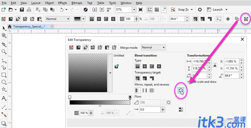The height and width of the screenshot is (128, 251).
Task: Click the Full-screen preview icon
Action: click(140, 10)
